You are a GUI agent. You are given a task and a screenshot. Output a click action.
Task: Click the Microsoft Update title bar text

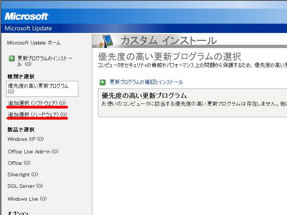29,28
